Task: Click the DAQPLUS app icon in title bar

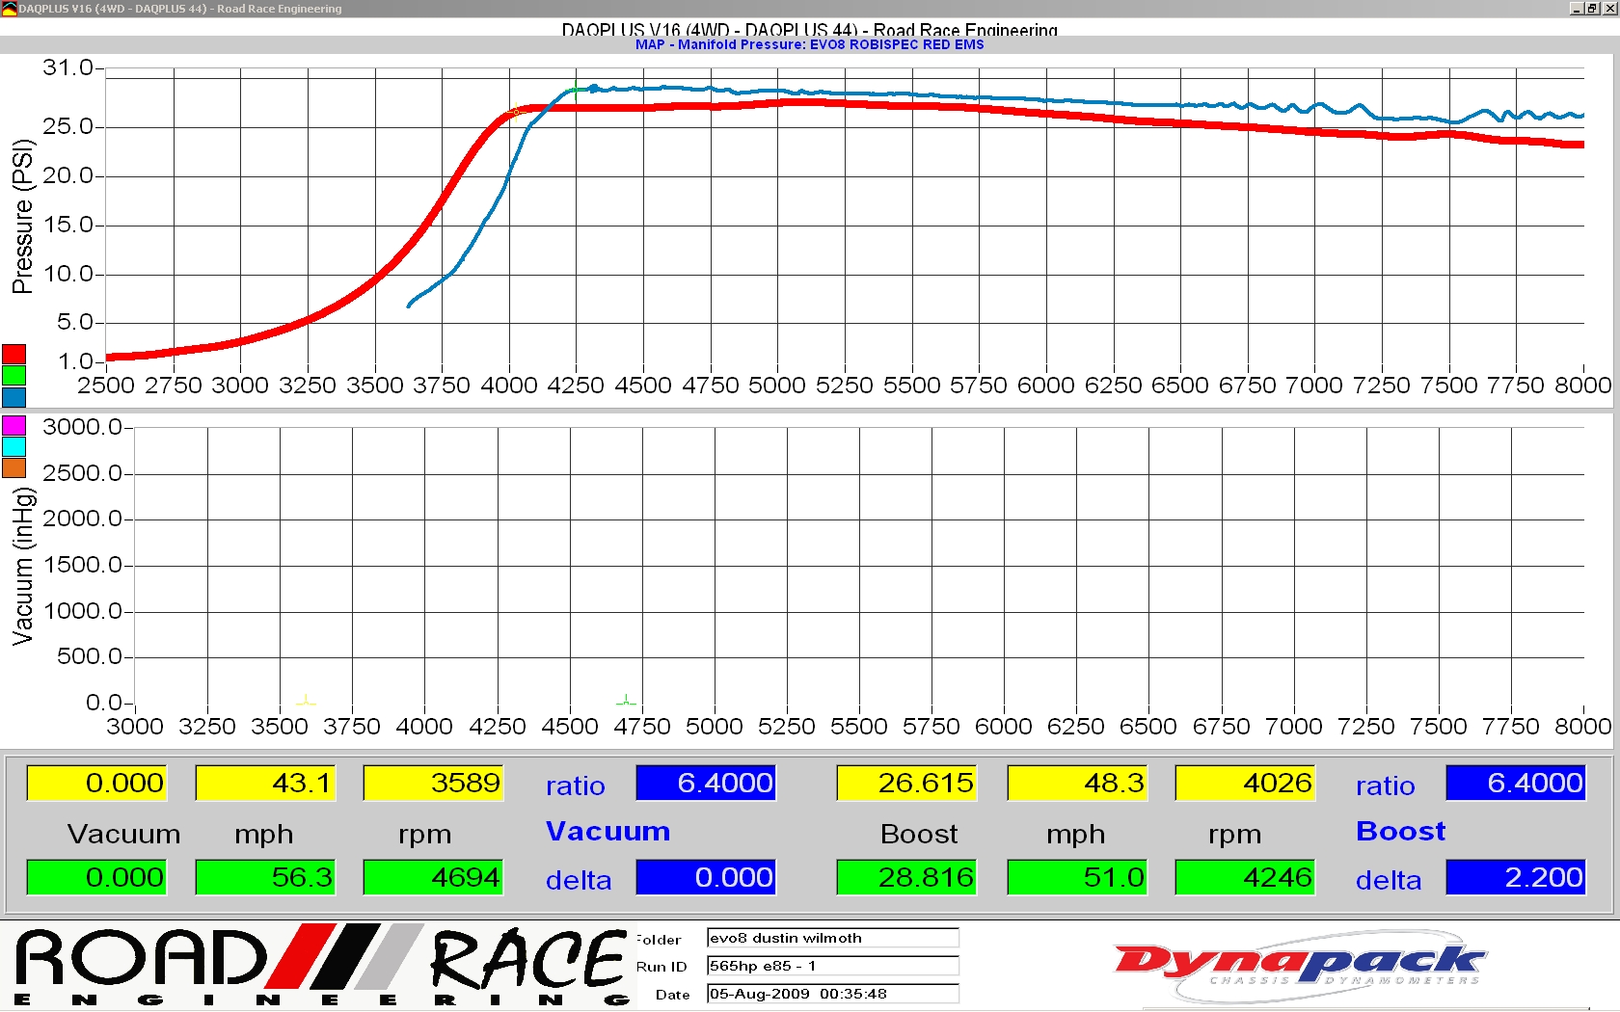Action: 9,9
